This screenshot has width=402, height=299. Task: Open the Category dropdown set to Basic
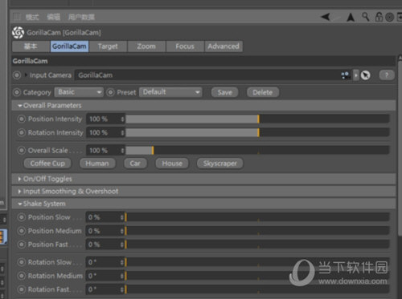point(79,92)
